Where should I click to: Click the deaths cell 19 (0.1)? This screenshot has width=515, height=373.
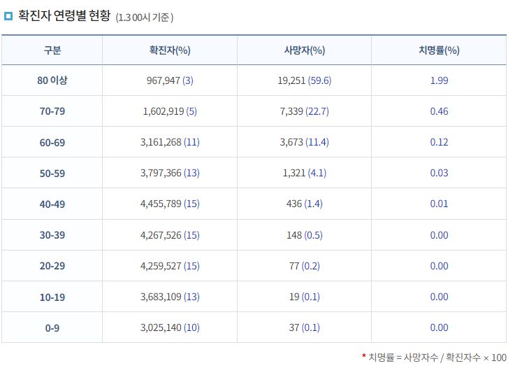305,297
